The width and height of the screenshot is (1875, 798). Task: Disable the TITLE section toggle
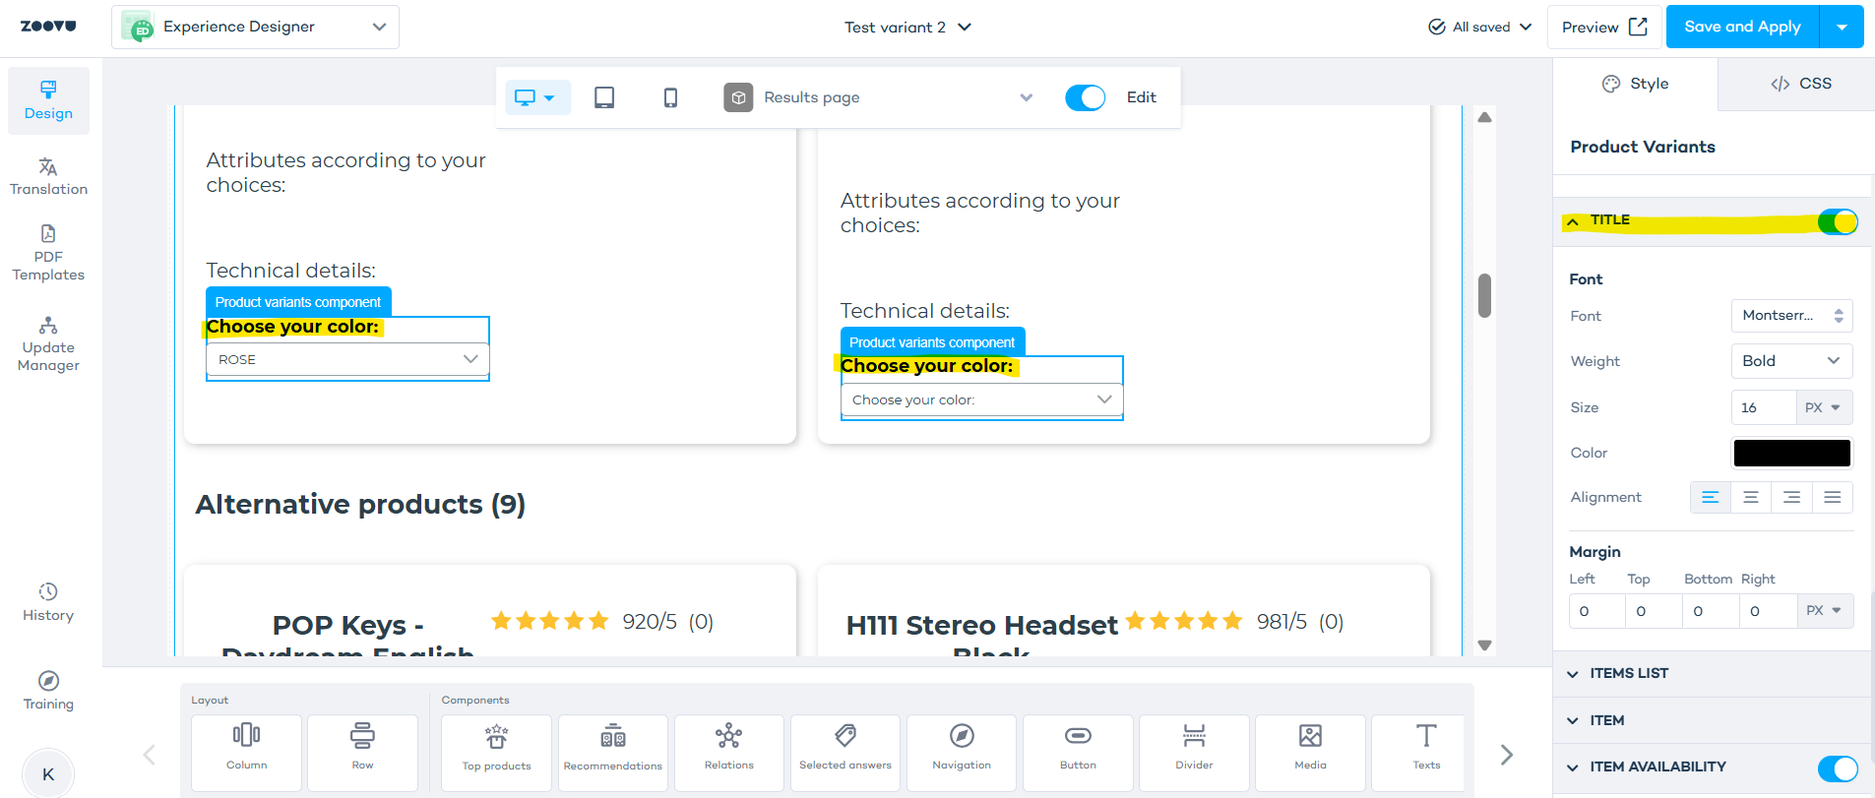(1837, 222)
